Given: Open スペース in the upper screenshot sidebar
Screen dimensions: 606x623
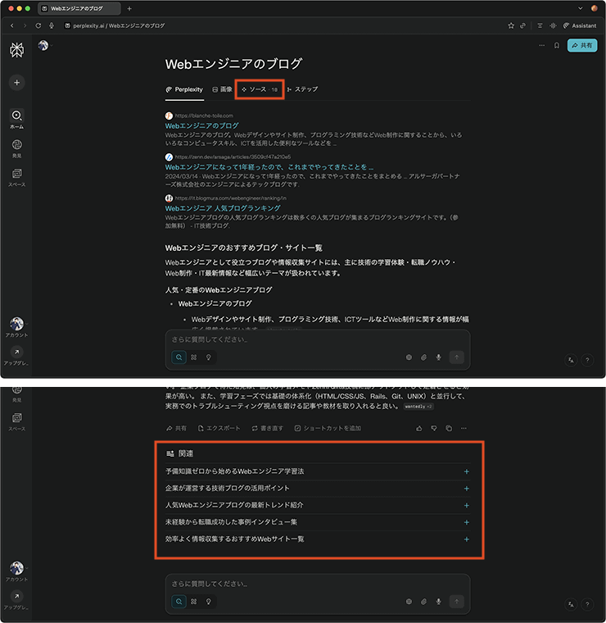Looking at the screenshot, I should point(16,177).
